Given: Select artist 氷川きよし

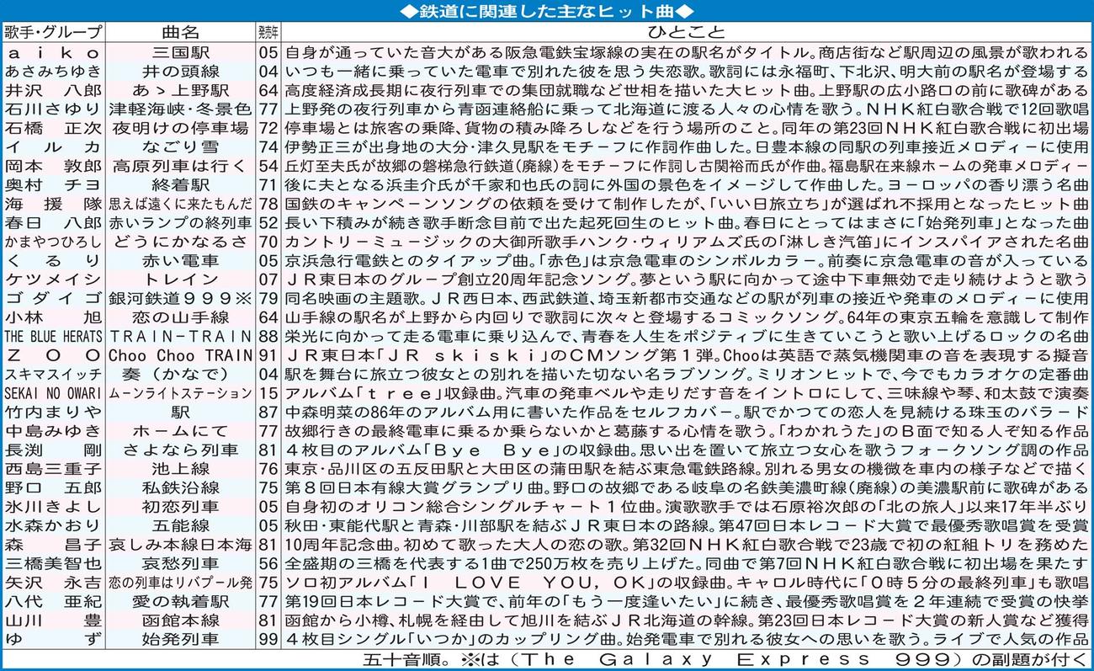Looking at the screenshot, I should tap(53, 507).
